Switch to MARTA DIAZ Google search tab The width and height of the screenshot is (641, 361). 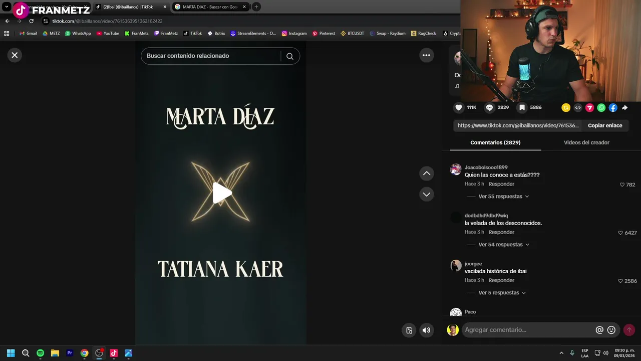(209, 7)
